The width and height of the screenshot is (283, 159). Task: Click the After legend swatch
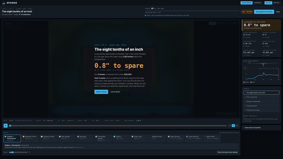pyautogui.click(x=251, y=82)
